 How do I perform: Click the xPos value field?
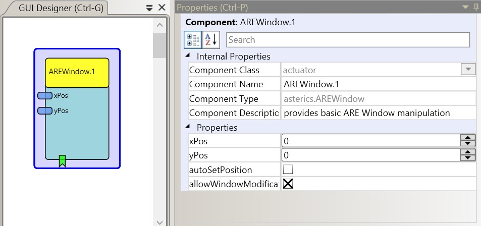point(371,141)
